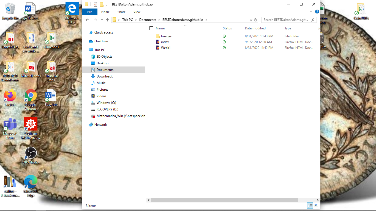Refresh the current folder view
The height and width of the screenshot is (211, 376).
tap(256, 20)
